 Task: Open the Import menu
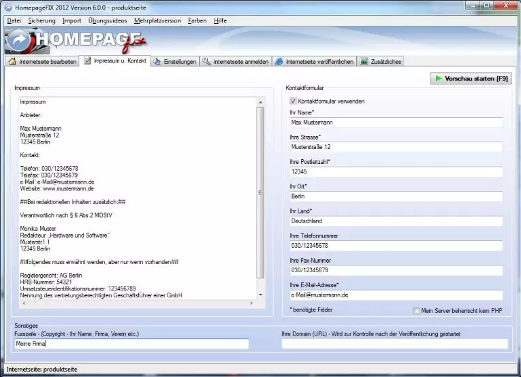coord(72,20)
